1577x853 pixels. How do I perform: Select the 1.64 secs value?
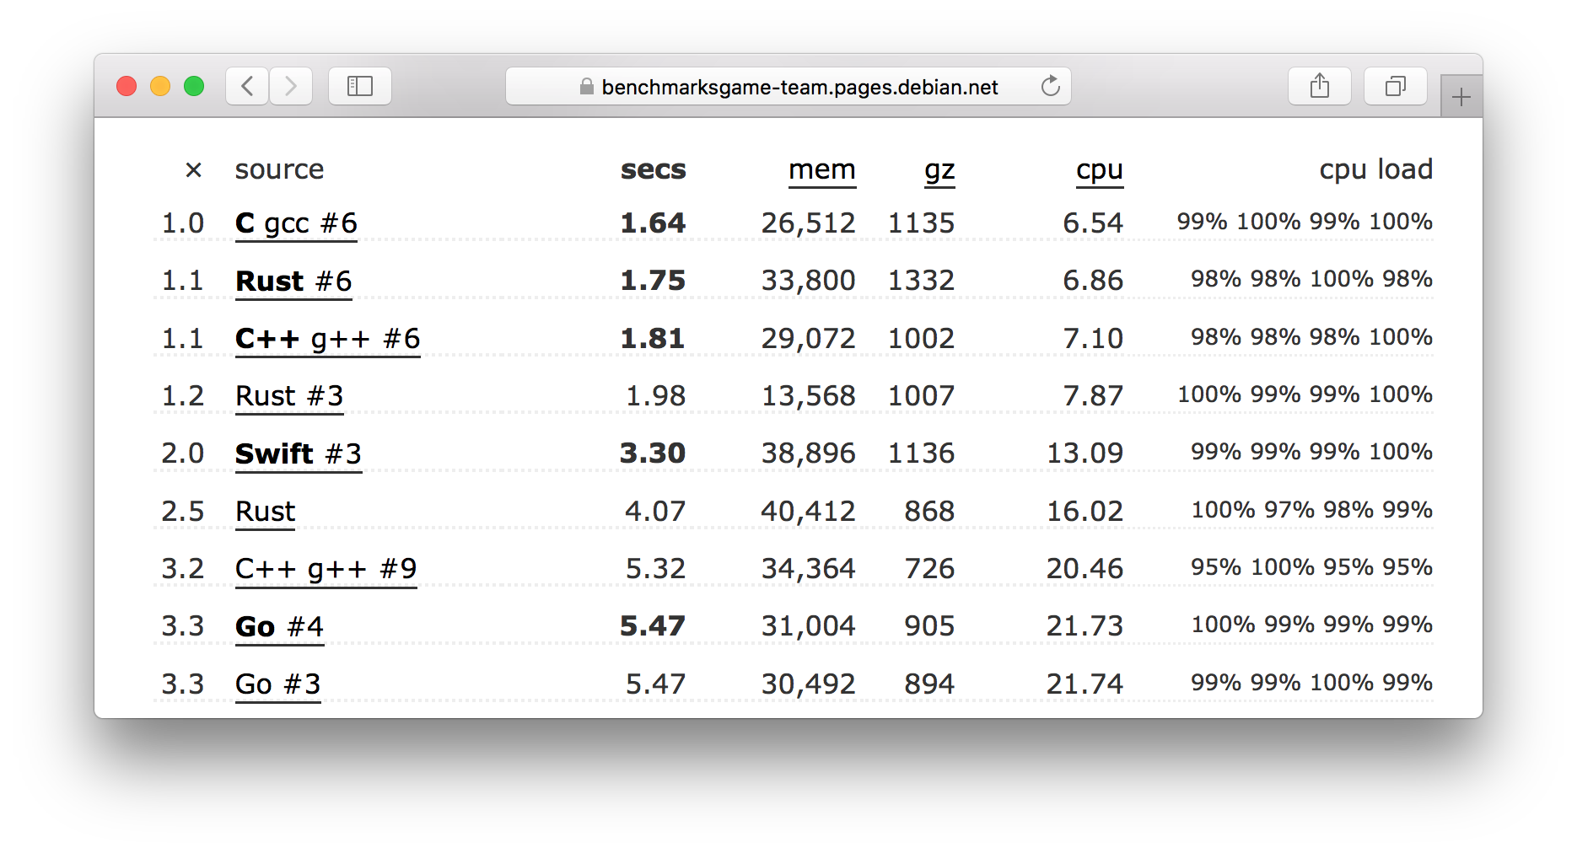[653, 223]
